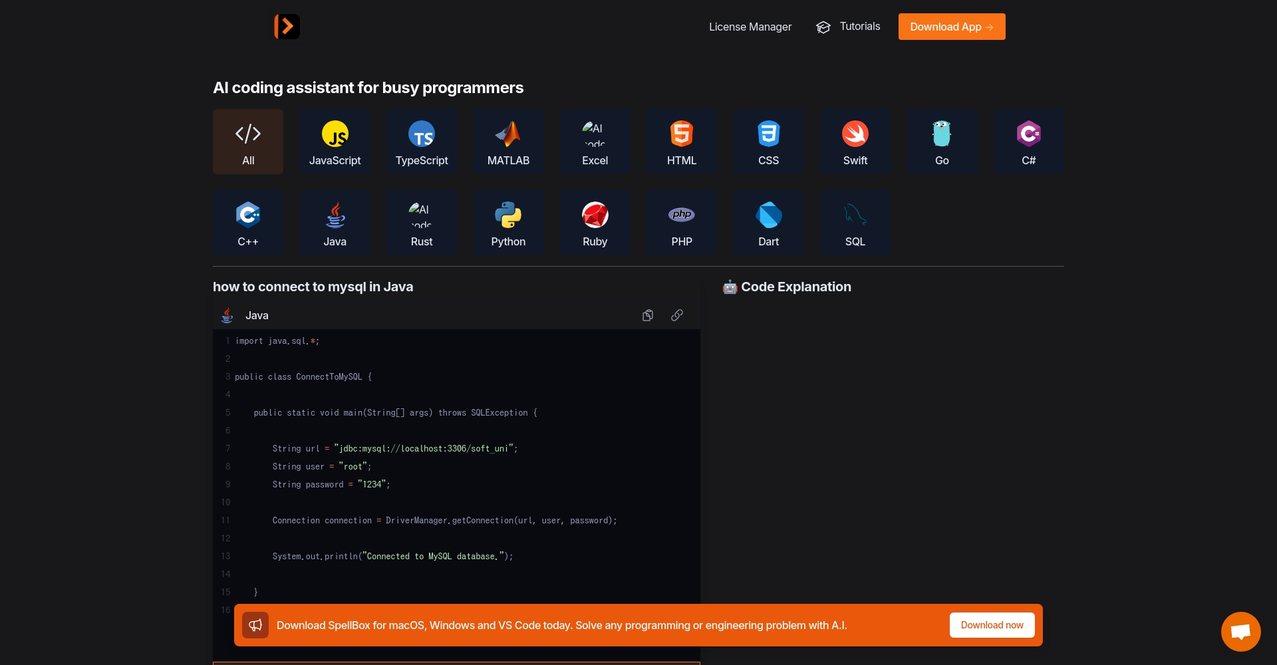Open Tutorials from the navigation
The image size is (1277, 665).
tap(848, 27)
